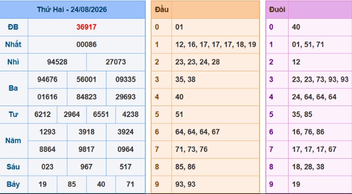
Task: Click Đuôi row 3 values 23, 23, 73, 93, 93
Action: [320, 80]
